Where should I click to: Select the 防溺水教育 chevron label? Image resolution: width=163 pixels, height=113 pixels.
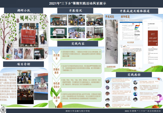pos(57,71)
